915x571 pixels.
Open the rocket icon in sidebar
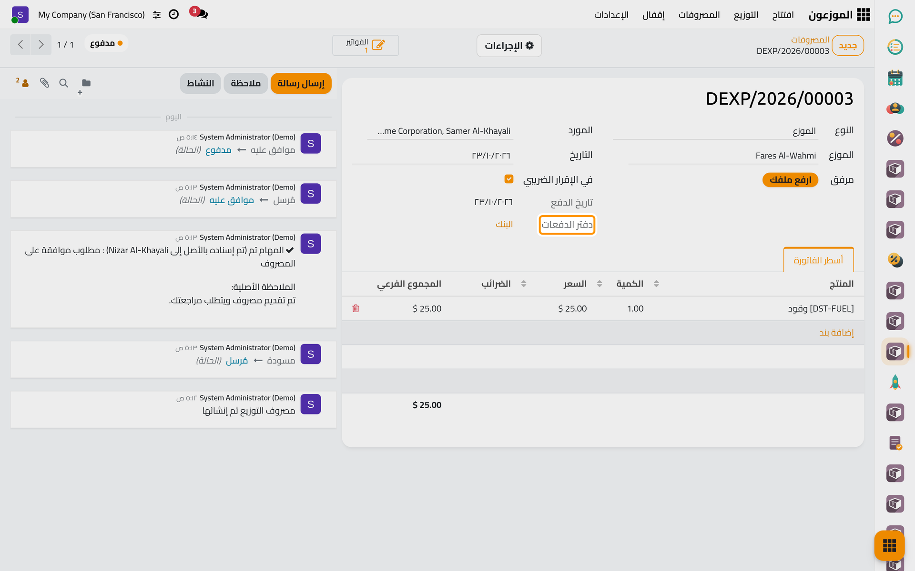pos(895,382)
